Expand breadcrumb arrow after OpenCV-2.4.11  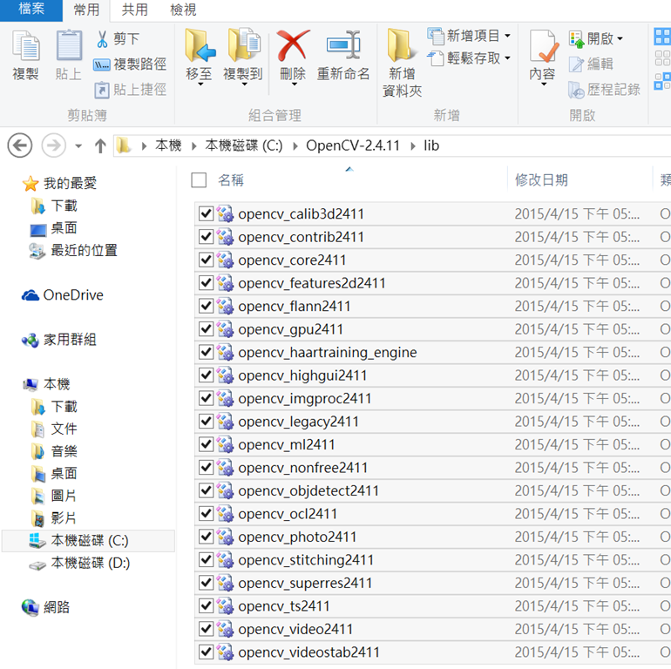pyautogui.click(x=412, y=145)
